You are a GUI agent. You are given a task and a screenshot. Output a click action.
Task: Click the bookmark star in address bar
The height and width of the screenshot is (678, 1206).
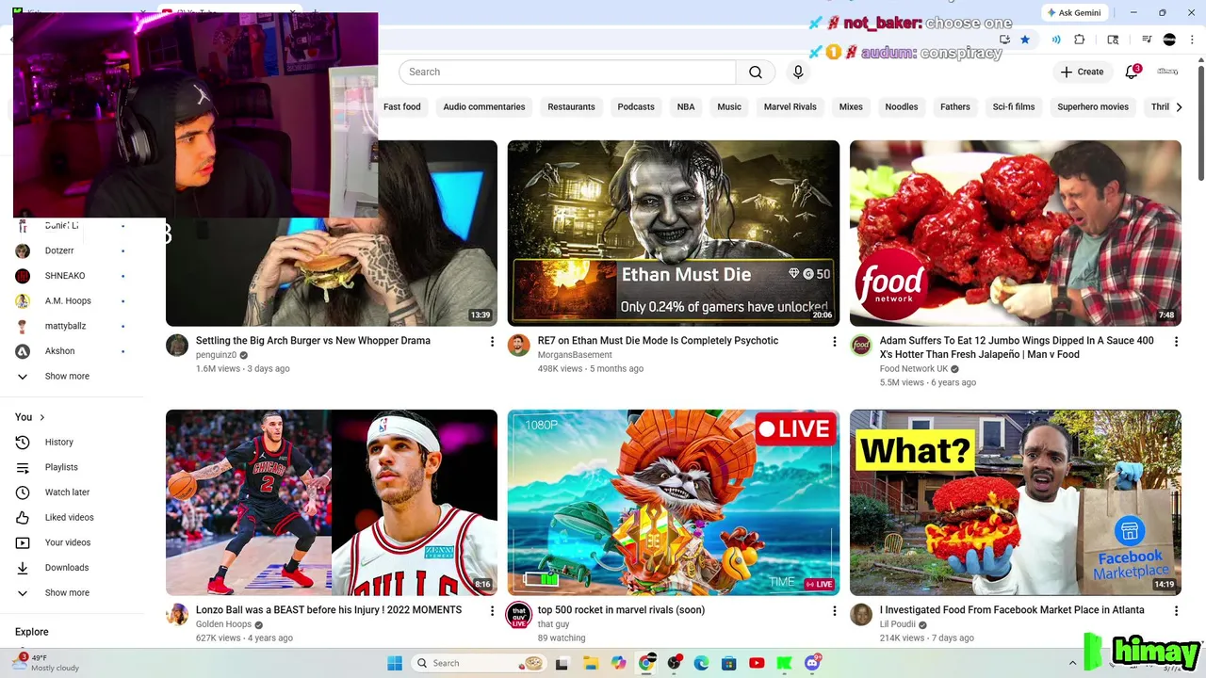(1025, 40)
